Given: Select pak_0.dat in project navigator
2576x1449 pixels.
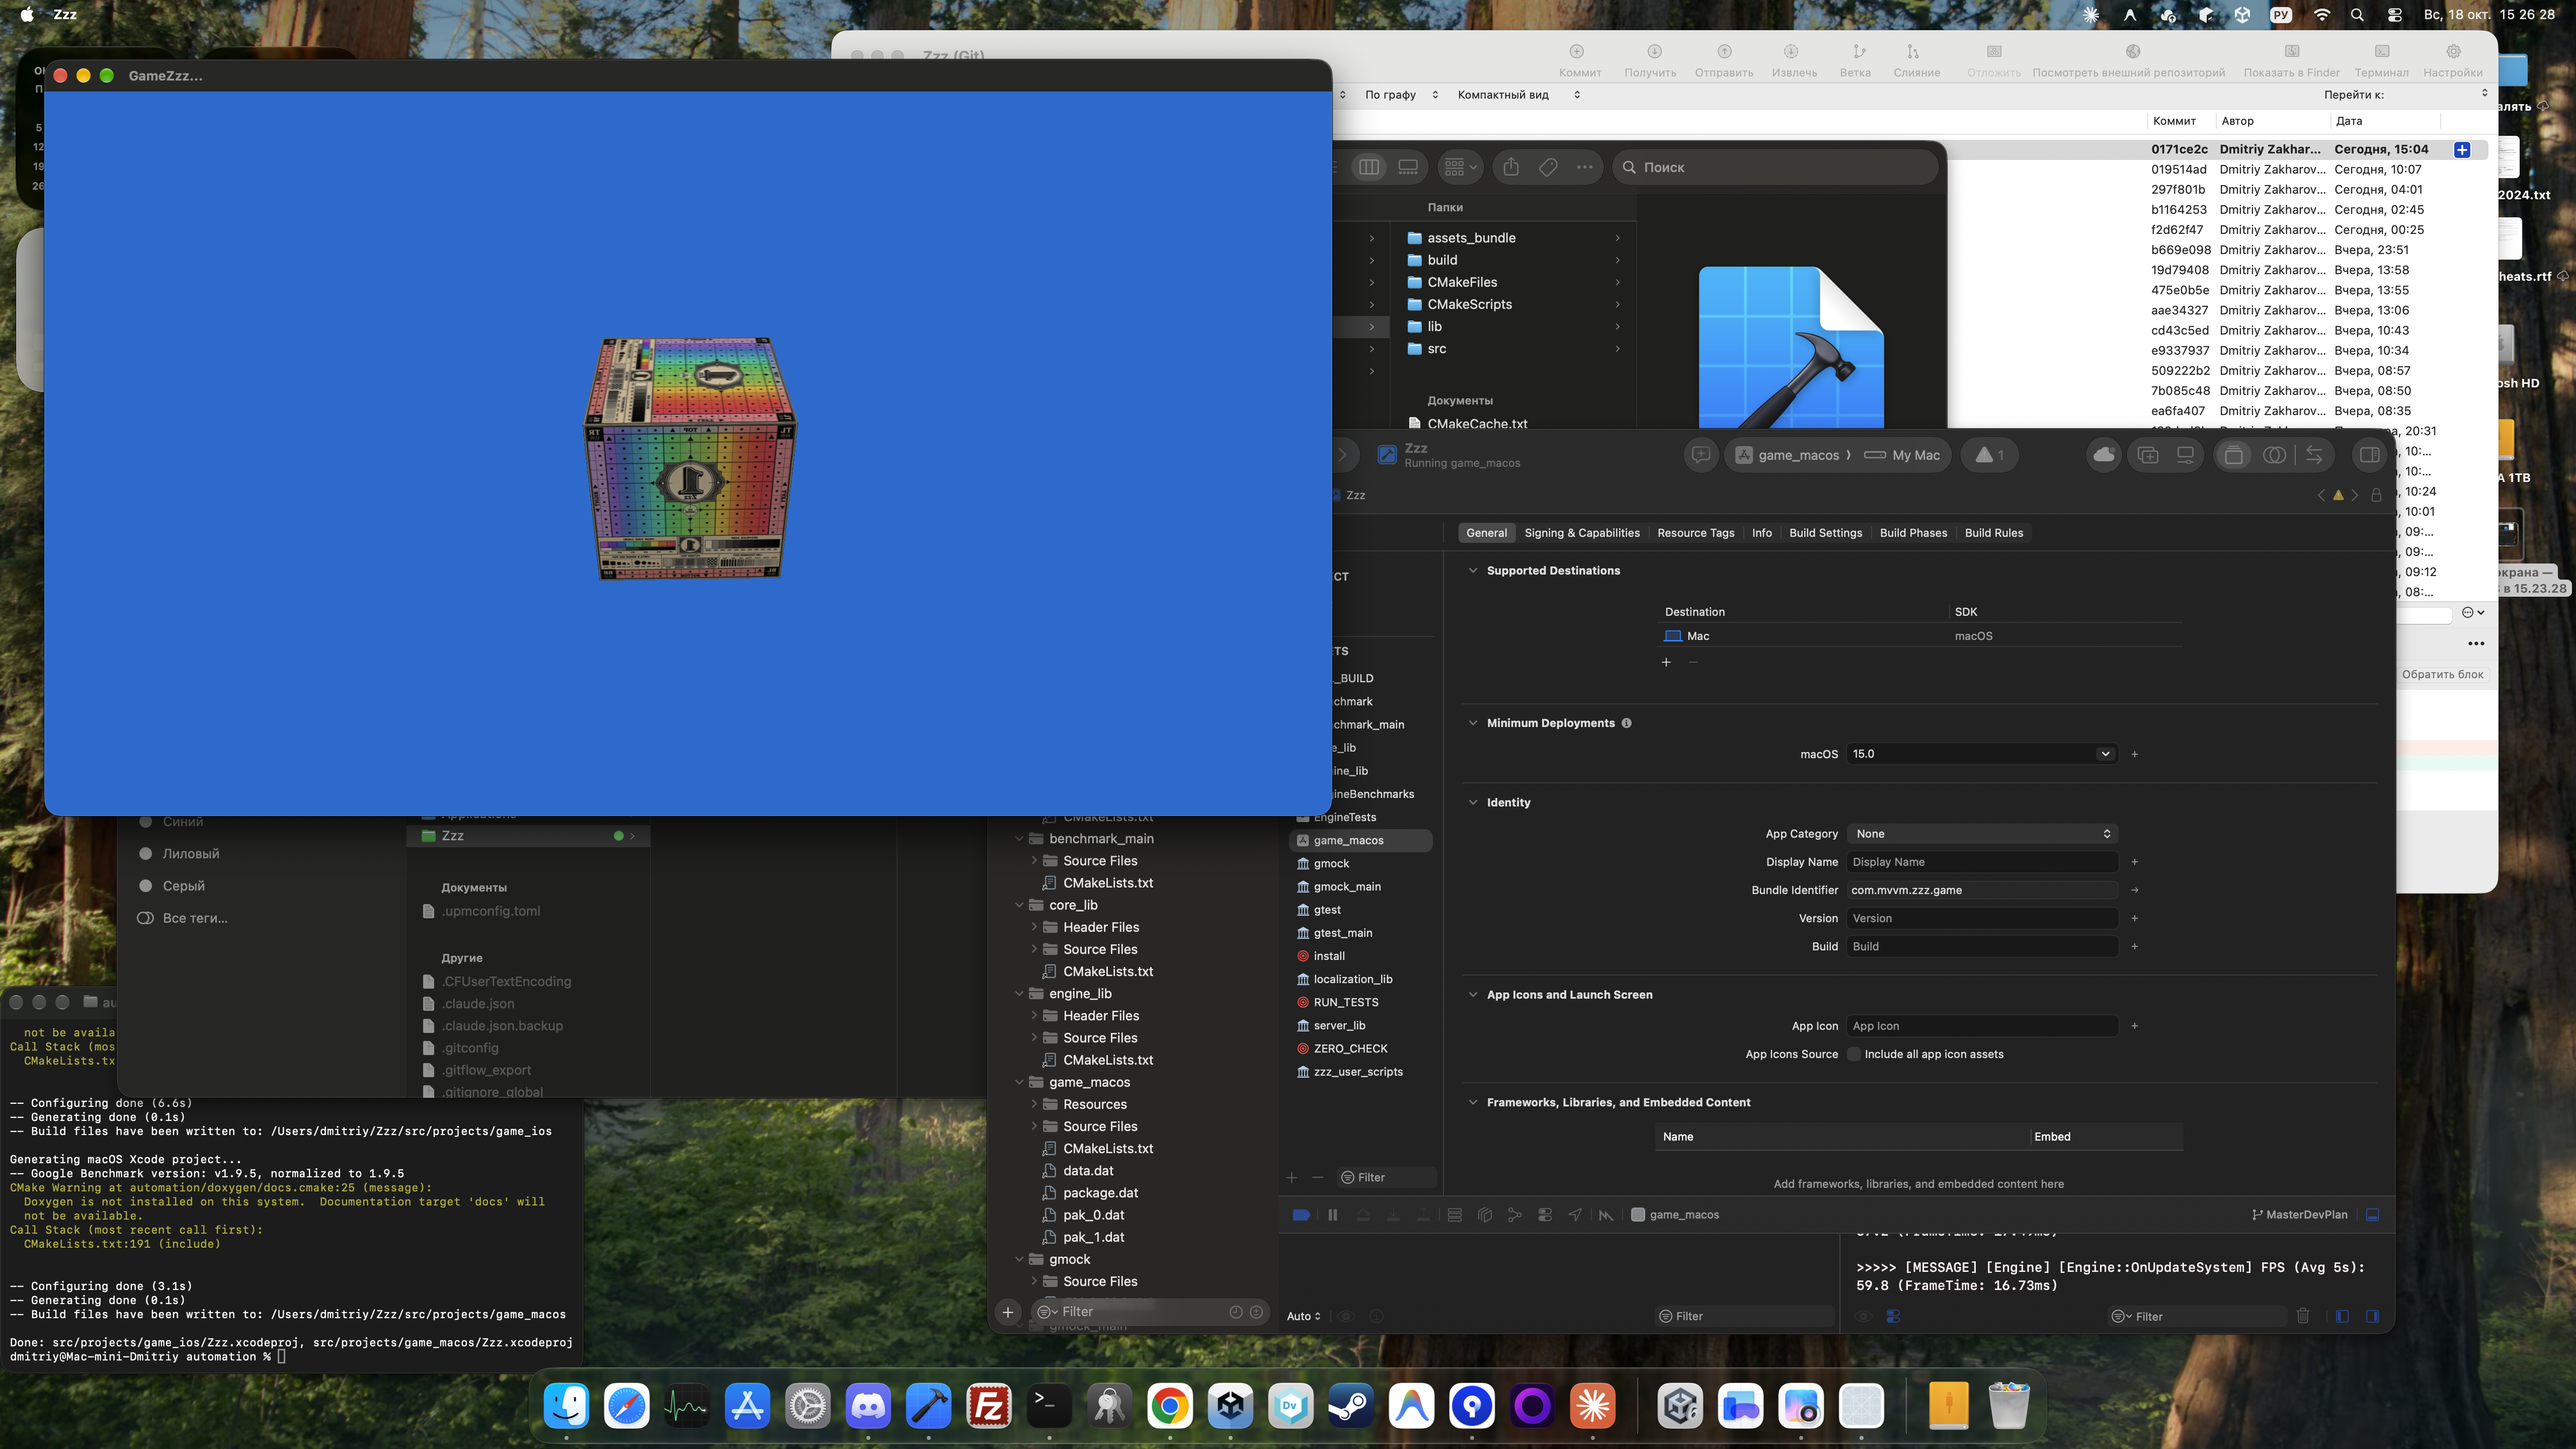Looking at the screenshot, I should (1093, 1215).
